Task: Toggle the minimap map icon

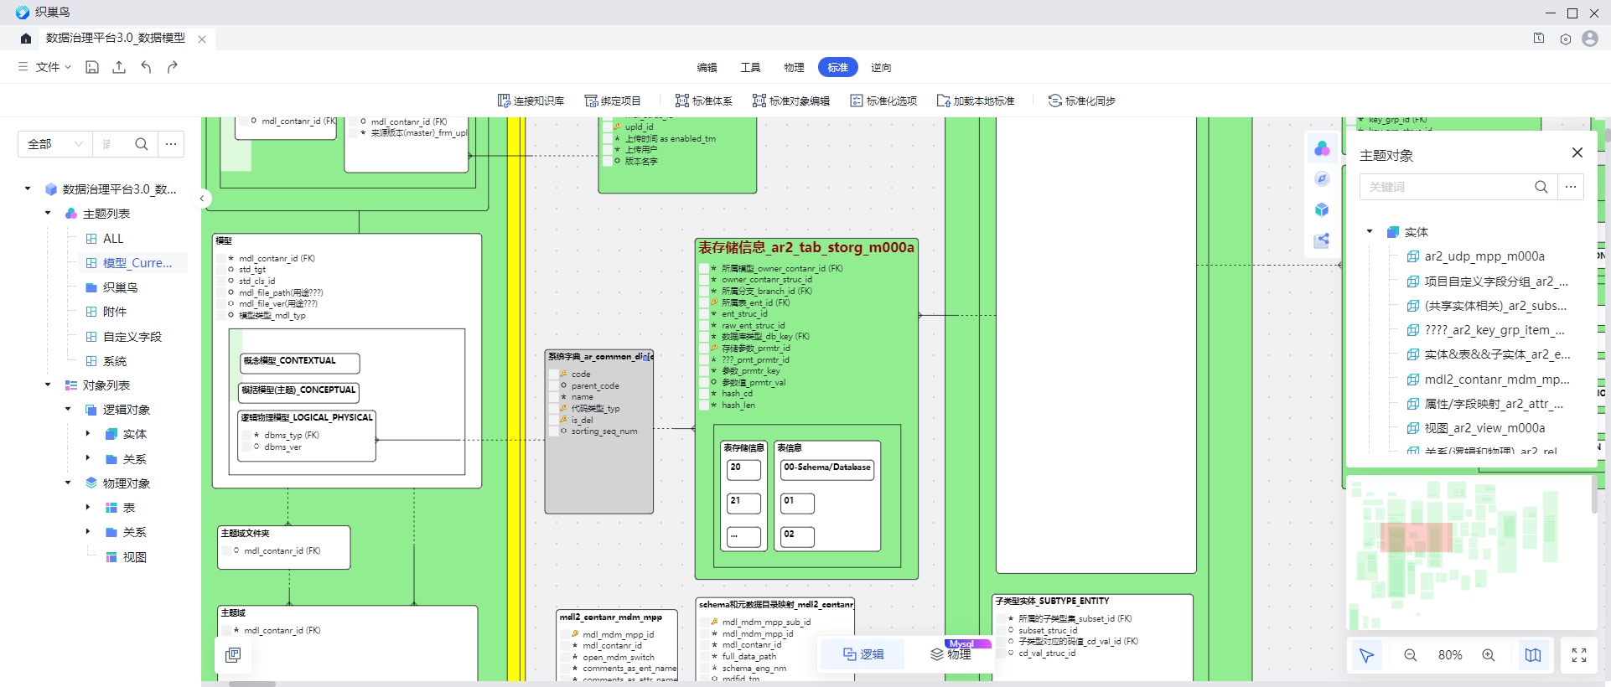Action: (x=1533, y=655)
